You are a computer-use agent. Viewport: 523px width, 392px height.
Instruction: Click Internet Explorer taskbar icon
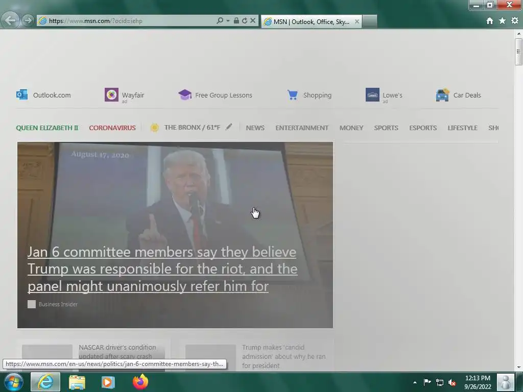click(x=45, y=382)
